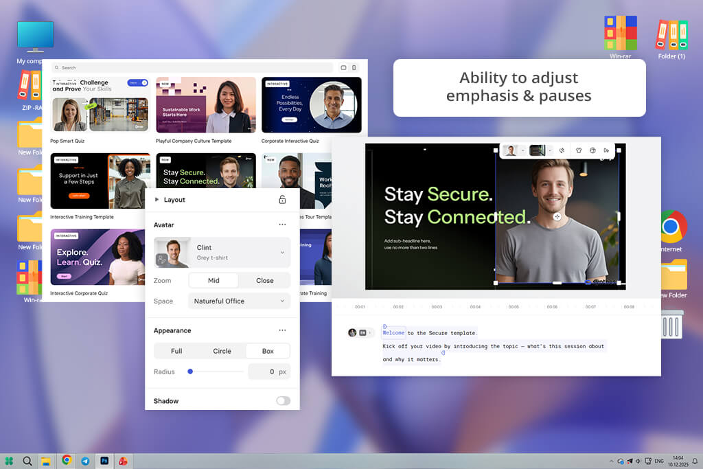
Task: Open taskbar Search
Action: click(x=27, y=461)
